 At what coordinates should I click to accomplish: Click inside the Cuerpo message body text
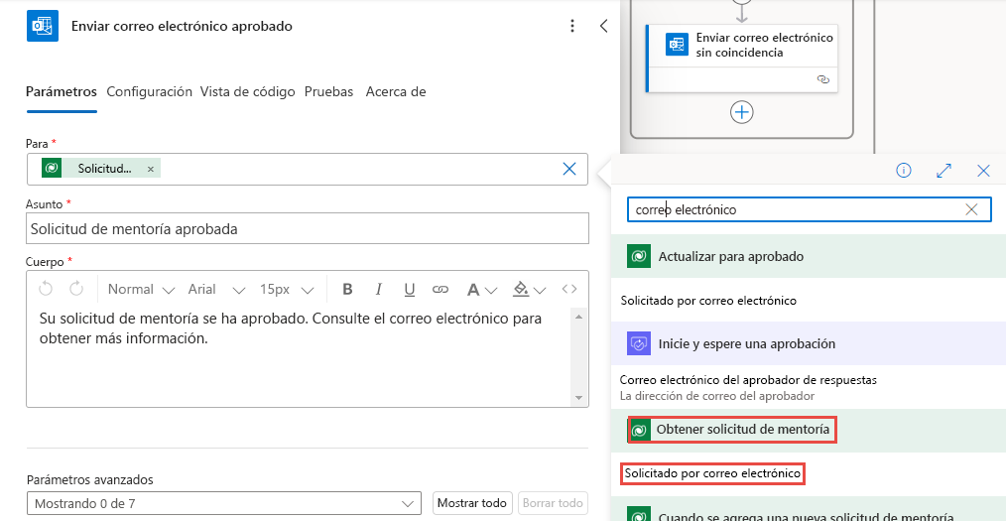(291, 328)
